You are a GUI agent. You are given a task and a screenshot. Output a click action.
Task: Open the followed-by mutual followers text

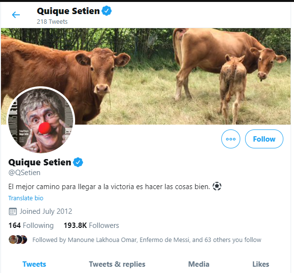point(146,240)
